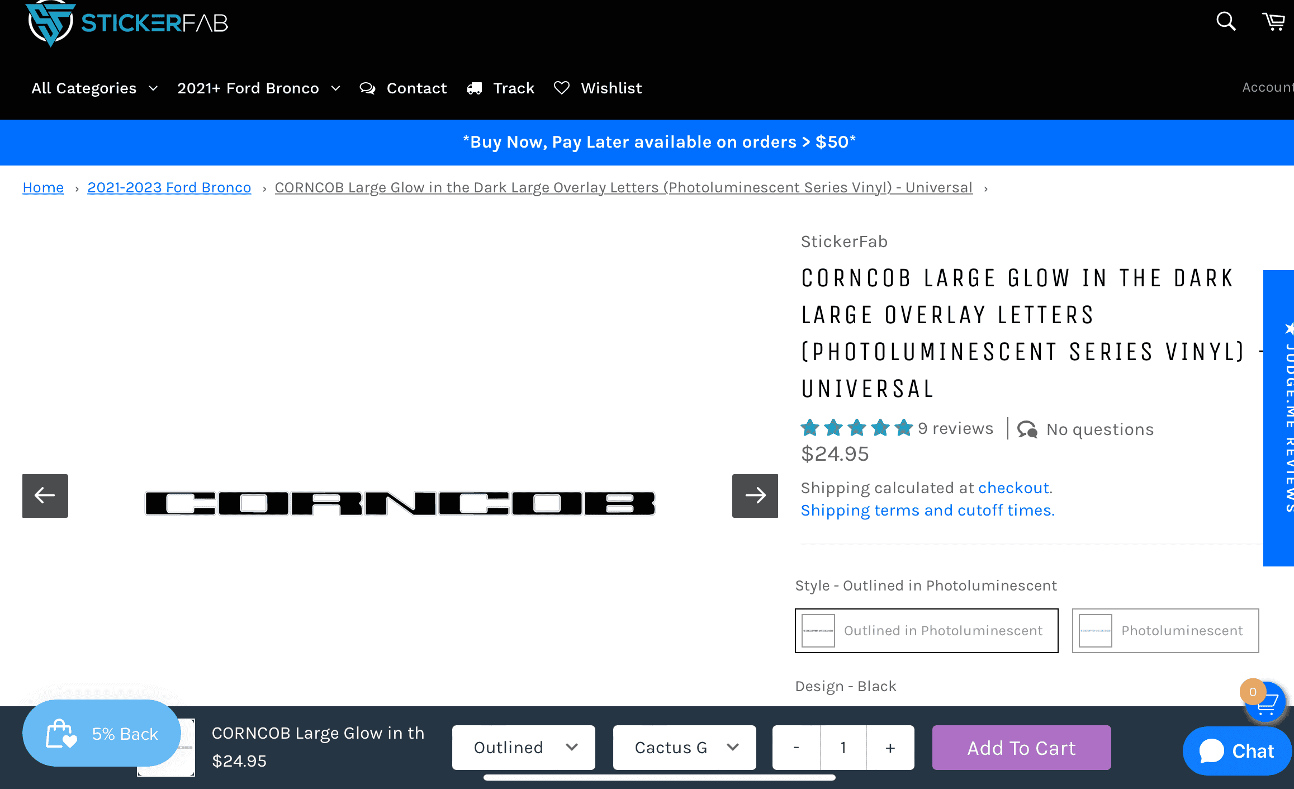
Task: Open Judge.me Reviews side tab
Action: [1279, 418]
